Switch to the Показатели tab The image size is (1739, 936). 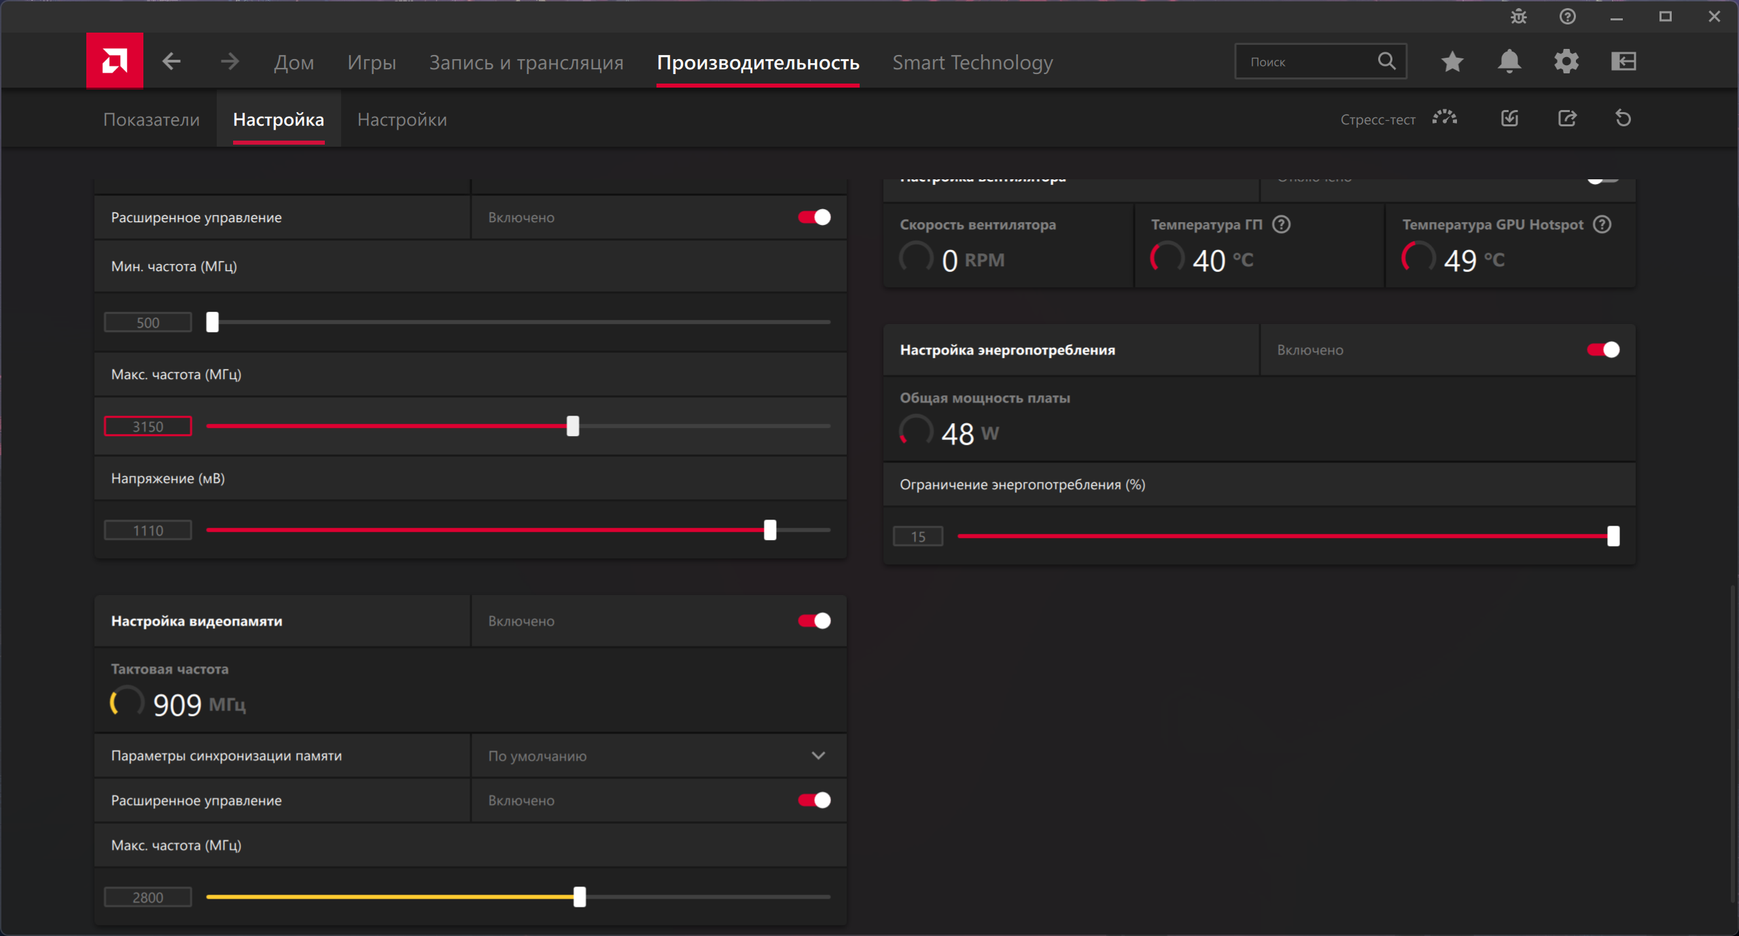(151, 120)
